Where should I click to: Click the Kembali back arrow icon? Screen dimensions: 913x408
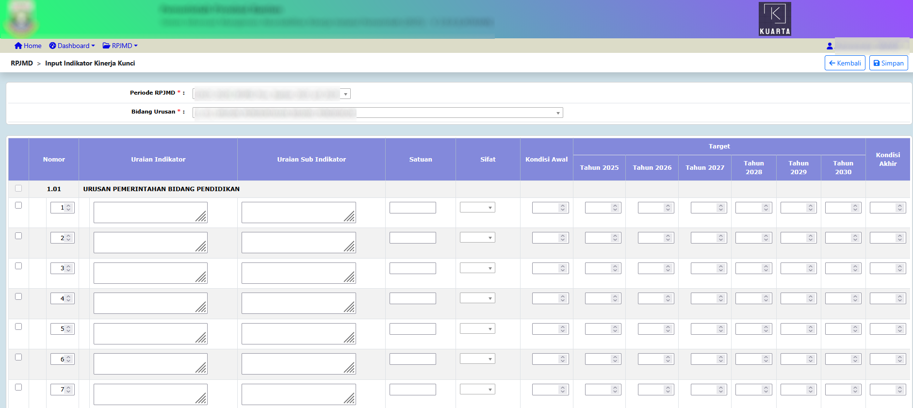point(832,63)
